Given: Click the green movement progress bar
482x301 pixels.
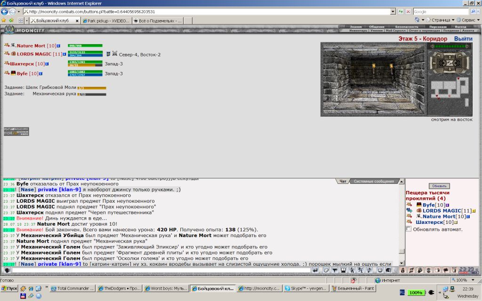Looking at the screenshot, I should [450, 47].
